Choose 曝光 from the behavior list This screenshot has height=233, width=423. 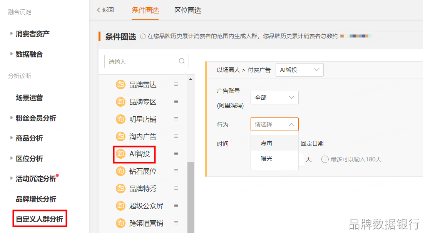(266, 158)
